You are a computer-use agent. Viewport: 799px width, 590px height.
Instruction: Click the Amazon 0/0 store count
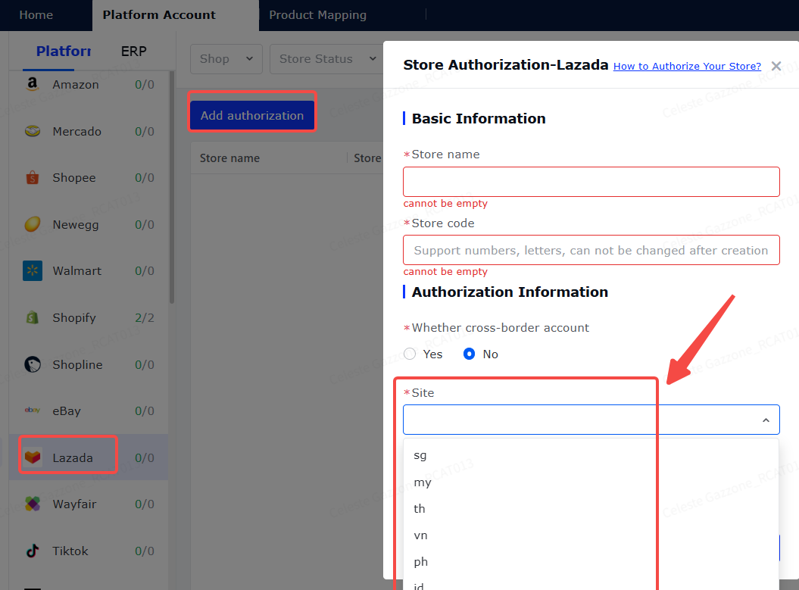[145, 85]
